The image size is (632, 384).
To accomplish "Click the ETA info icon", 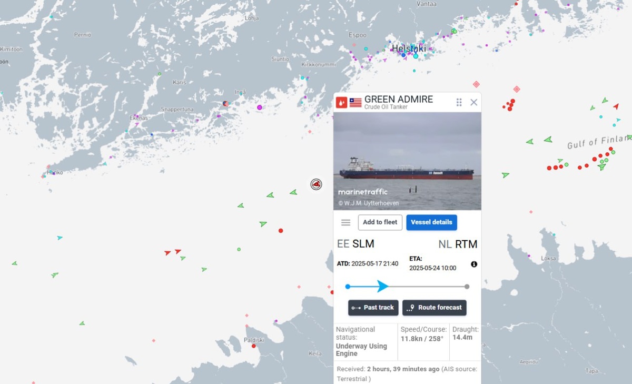I will point(474,264).
